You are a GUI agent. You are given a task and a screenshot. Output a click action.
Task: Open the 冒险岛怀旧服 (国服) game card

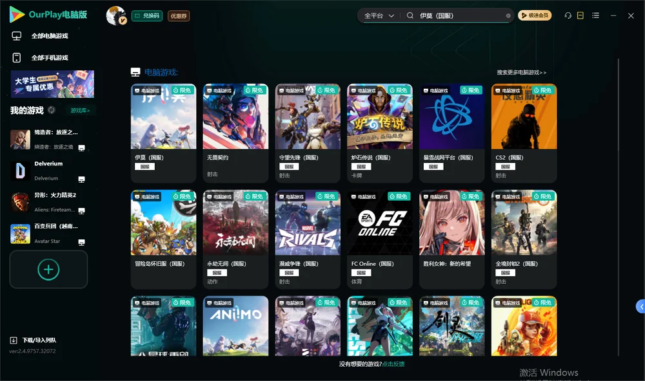point(163,239)
